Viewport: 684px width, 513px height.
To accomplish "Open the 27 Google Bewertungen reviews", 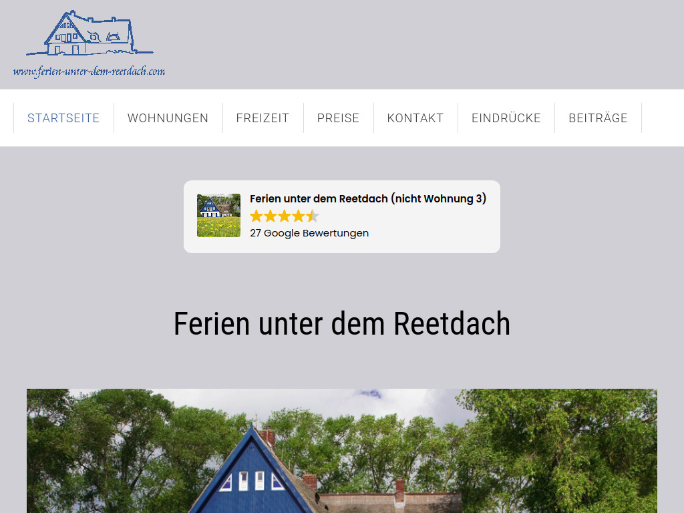I will coord(309,233).
